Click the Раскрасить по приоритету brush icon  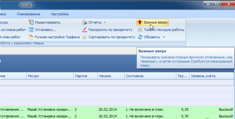coord(85,30)
